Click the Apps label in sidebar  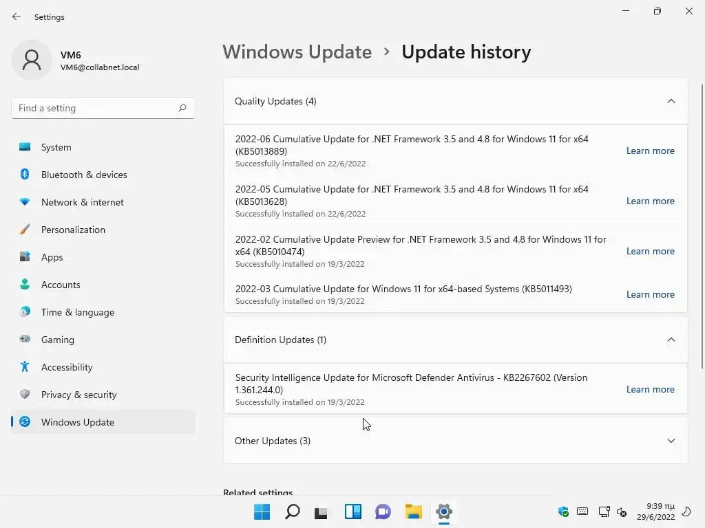tap(52, 257)
